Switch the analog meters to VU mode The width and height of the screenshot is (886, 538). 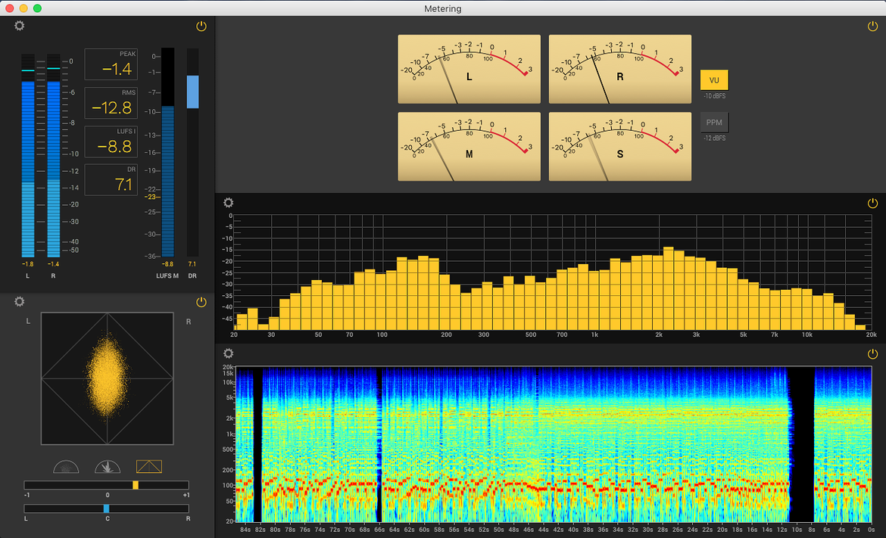714,80
